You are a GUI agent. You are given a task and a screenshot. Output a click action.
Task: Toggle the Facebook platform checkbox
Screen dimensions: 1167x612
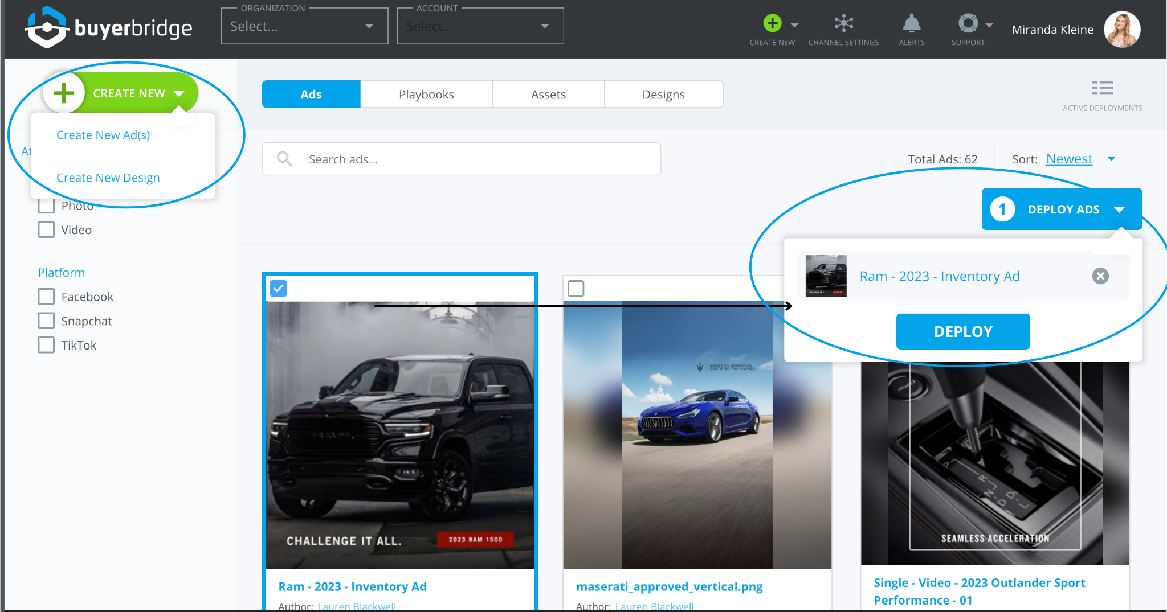tap(46, 297)
